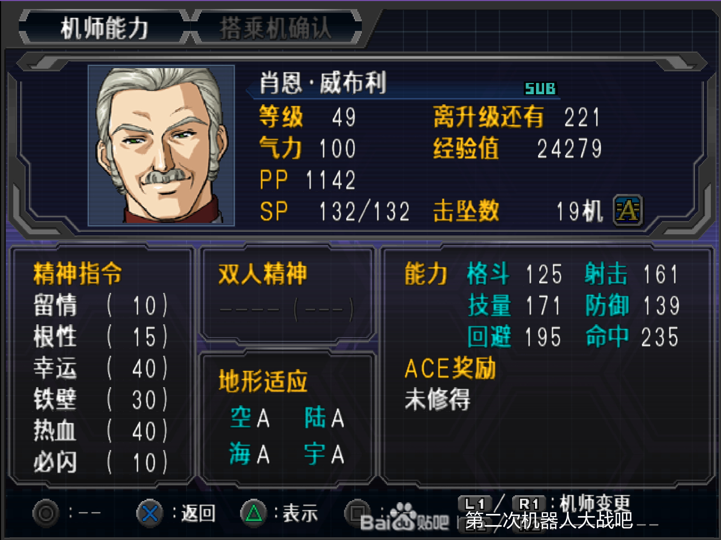This screenshot has width=721, height=540.
Task: Click the R1 shoulder button icon
Action: [529, 504]
